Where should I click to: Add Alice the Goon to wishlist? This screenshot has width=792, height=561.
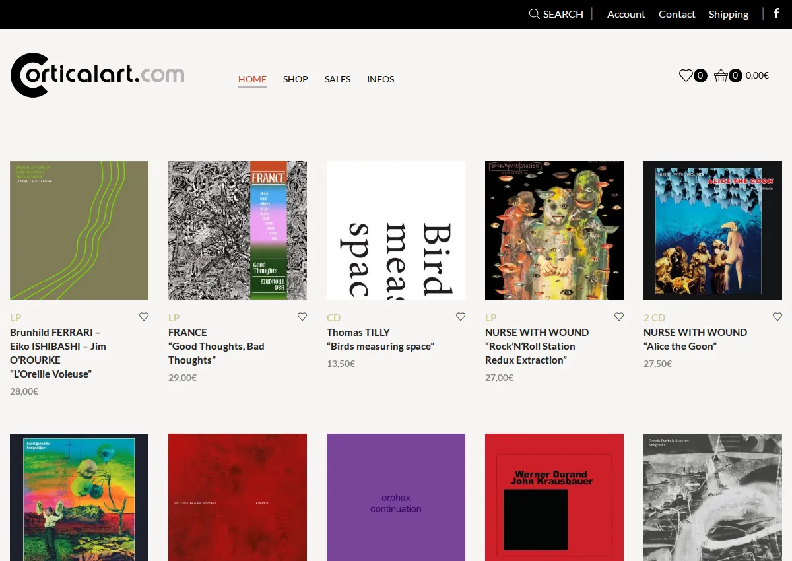click(777, 317)
